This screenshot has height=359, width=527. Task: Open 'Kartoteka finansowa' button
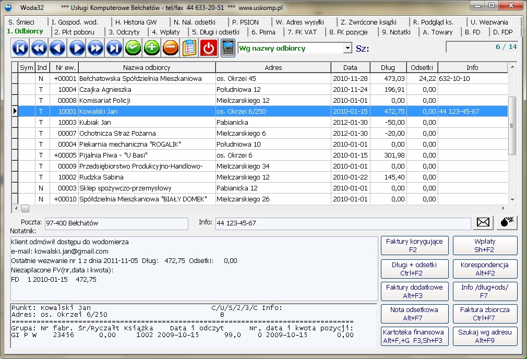tap(414, 336)
